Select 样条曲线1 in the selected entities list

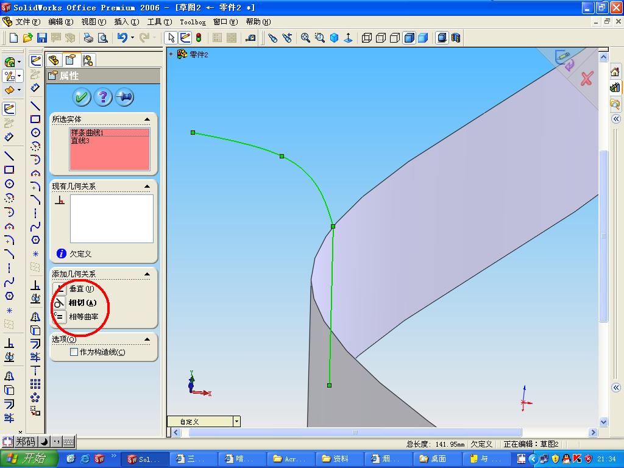click(110, 133)
